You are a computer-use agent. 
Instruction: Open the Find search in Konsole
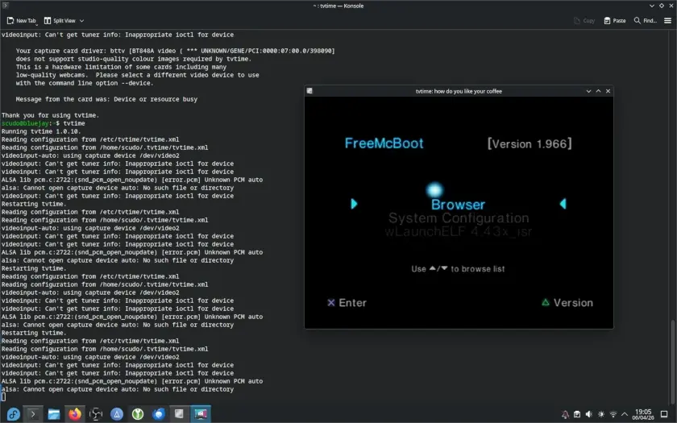[x=645, y=21]
